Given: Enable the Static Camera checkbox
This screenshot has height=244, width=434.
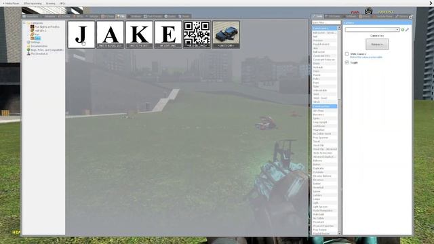Looking at the screenshot, I should click(347, 54).
